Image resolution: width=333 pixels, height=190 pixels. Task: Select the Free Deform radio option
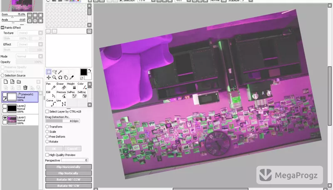point(47,137)
